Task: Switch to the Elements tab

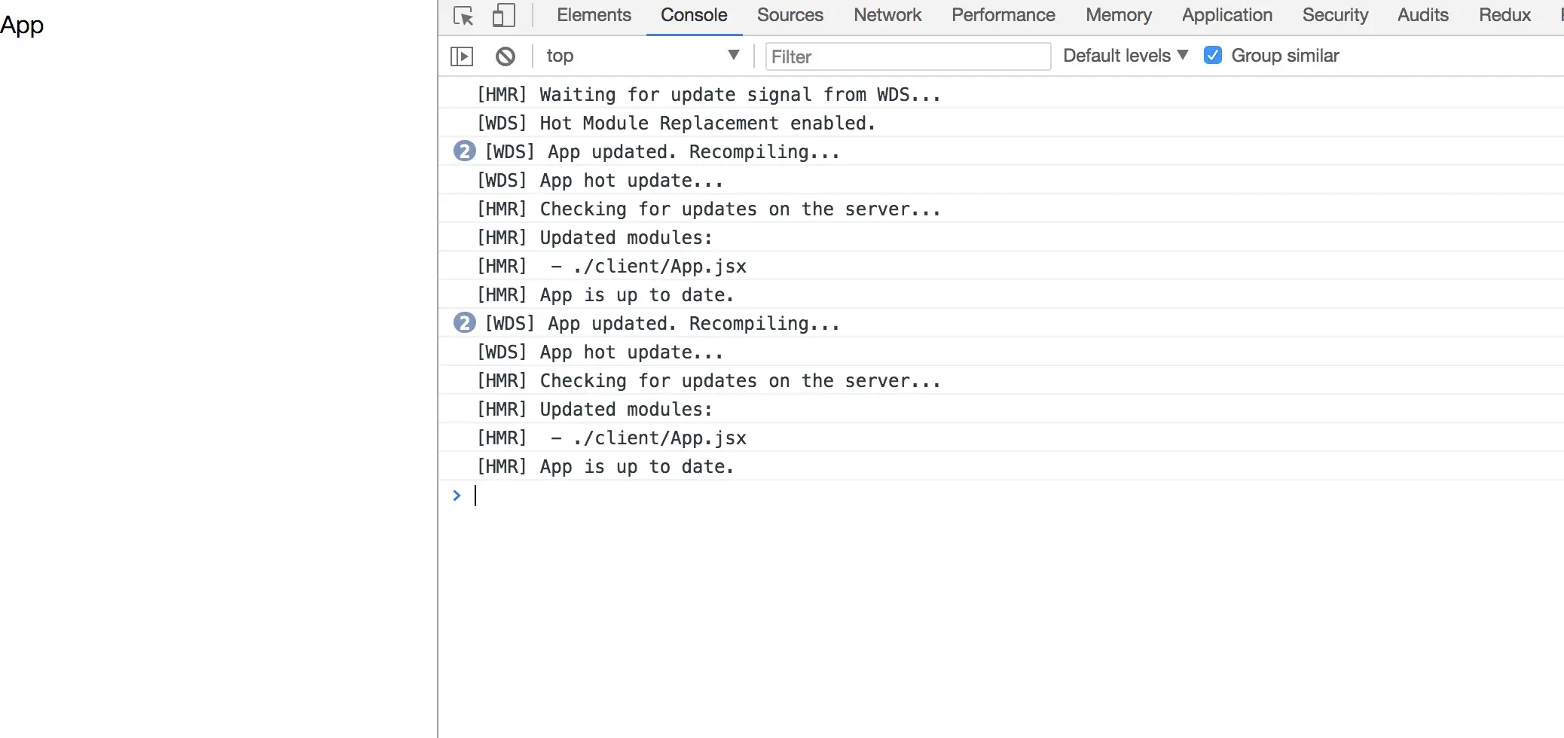Action: 594,15
